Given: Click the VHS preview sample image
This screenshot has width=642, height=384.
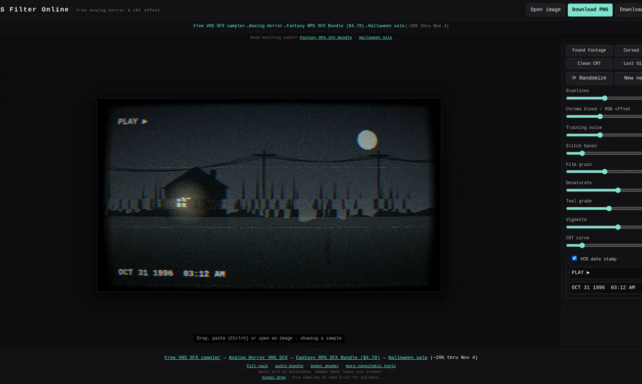Looking at the screenshot, I should pyautogui.click(x=269, y=195).
